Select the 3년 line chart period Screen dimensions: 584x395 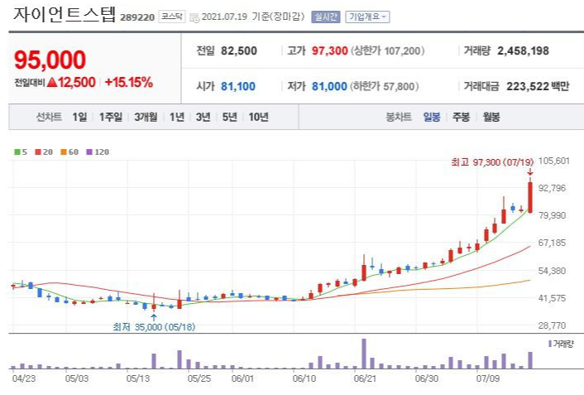coord(203,117)
